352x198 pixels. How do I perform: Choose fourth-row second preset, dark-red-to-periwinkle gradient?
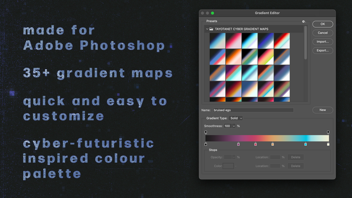tap(234, 89)
